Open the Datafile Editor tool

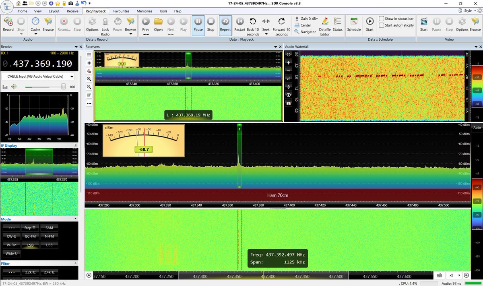[x=325, y=21]
